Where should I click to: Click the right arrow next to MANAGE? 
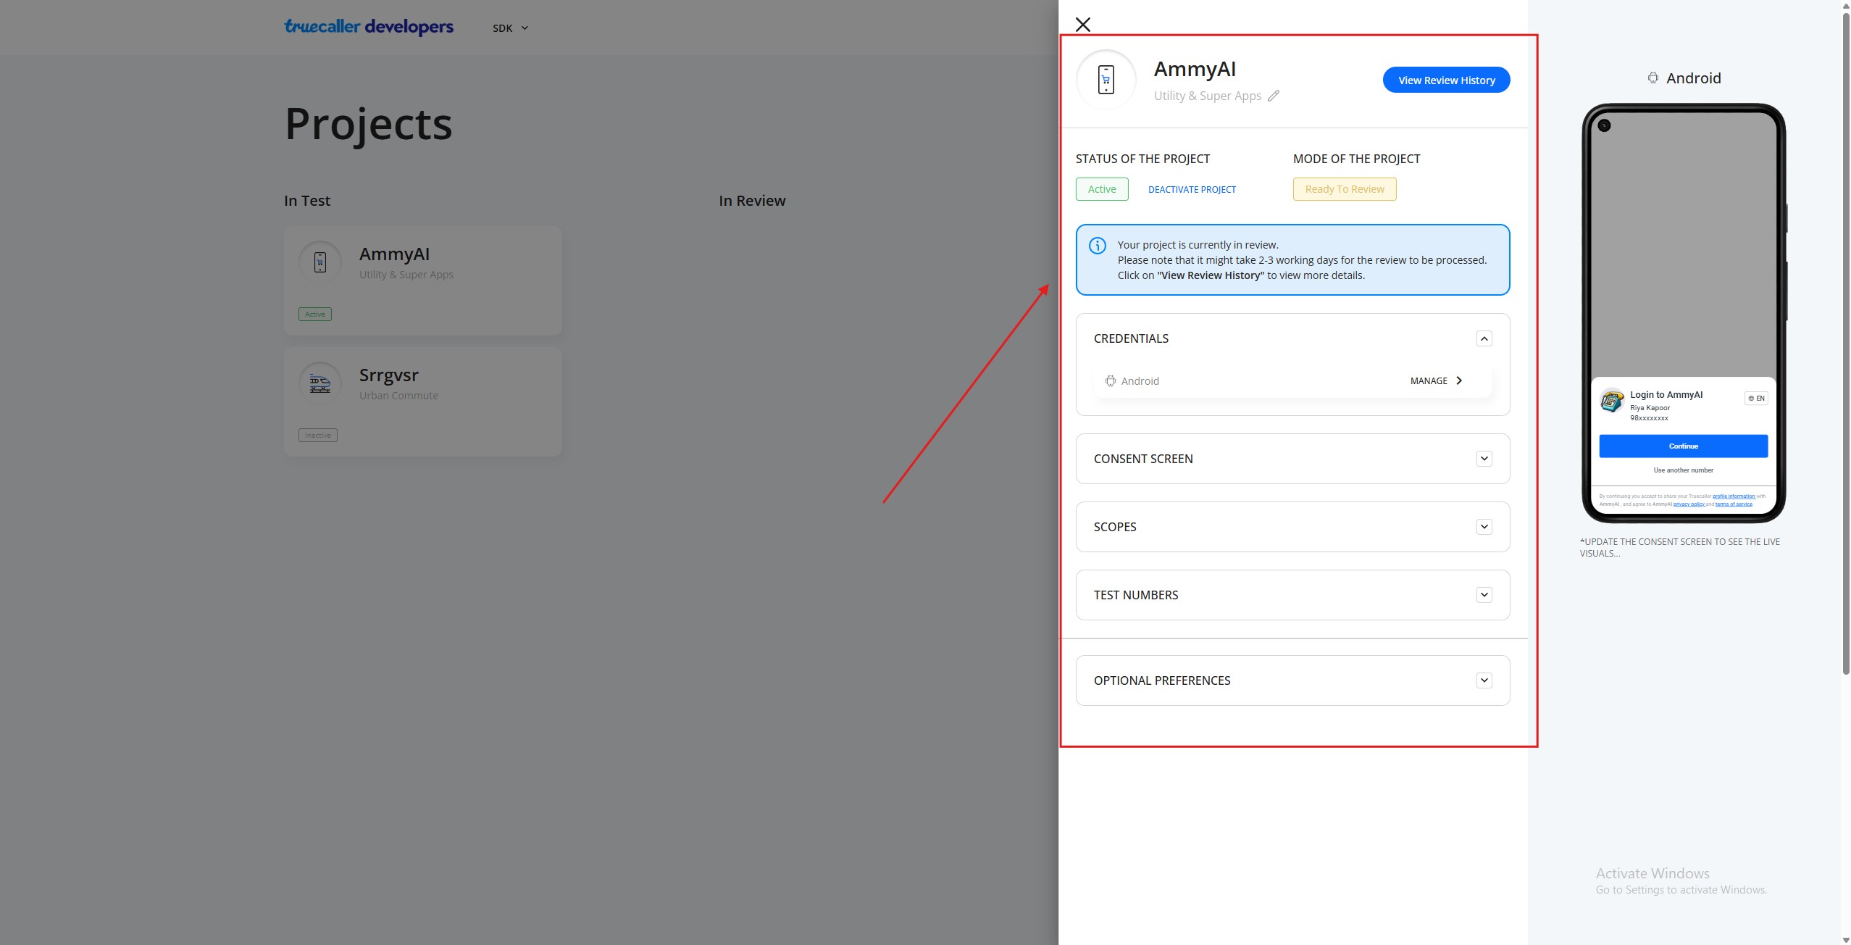pyautogui.click(x=1459, y=380)
